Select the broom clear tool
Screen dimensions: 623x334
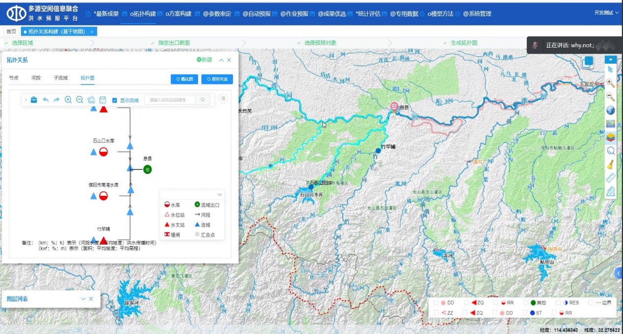click(x=611, y=164)
